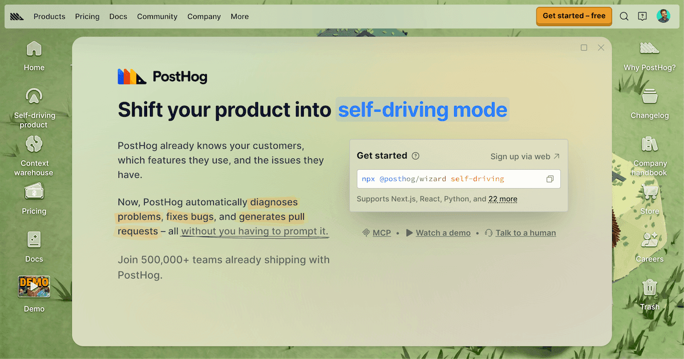Click the self-driving mode highlighted text
This screenshot has height=359, width=684.
(x=422, y=109)
